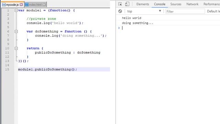Clear the console with the ban icon

pos(120,11)
